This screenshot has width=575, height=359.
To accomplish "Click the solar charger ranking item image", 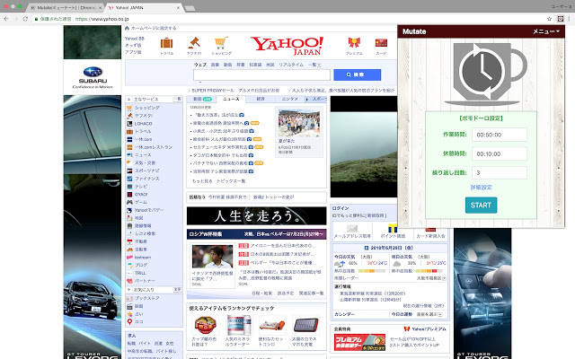I will [305, 325].
